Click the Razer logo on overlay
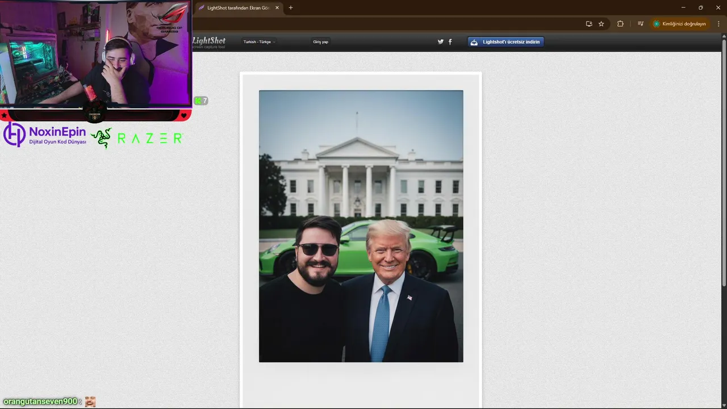Viewport: 727px width, 409px height. point(137,138)
